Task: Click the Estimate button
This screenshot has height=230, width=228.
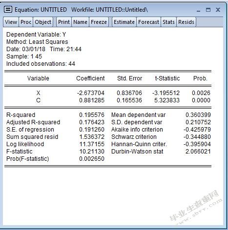Action: click(124, 22)
